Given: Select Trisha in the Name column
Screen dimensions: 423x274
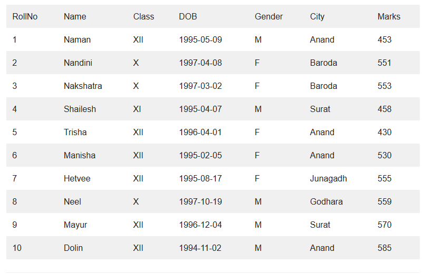Looking at the screenshot, I should 75,132.
